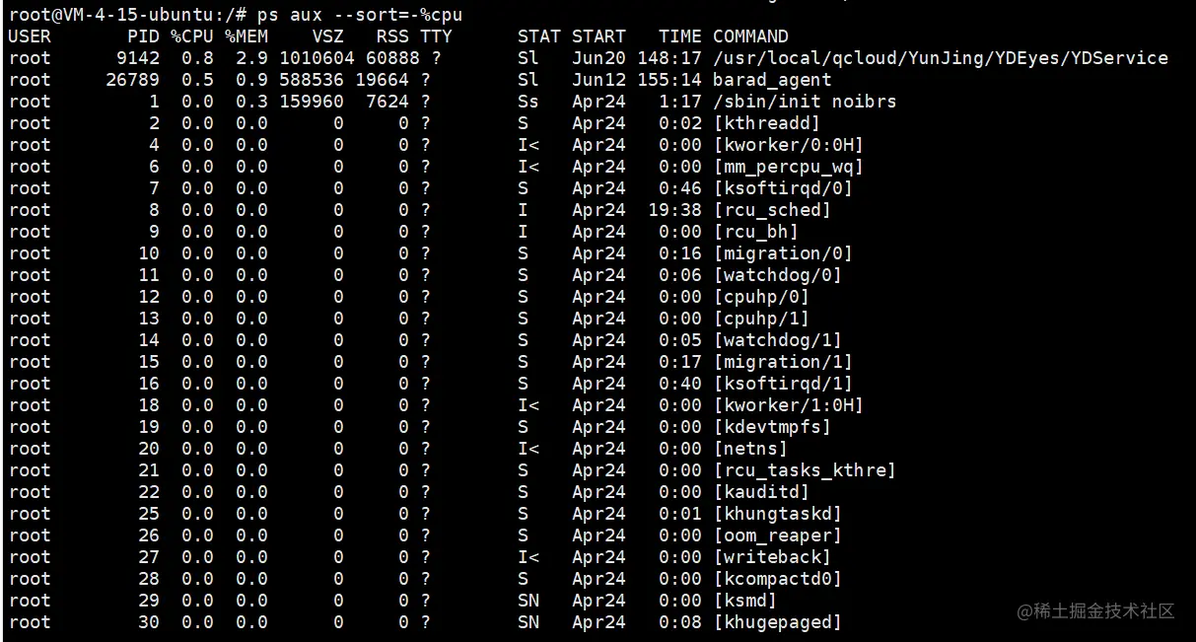The height and width of the screenshot is (642, 1196).
Task: Select the [kdevtmpfs] process name
Action: [x=772, y=427]
